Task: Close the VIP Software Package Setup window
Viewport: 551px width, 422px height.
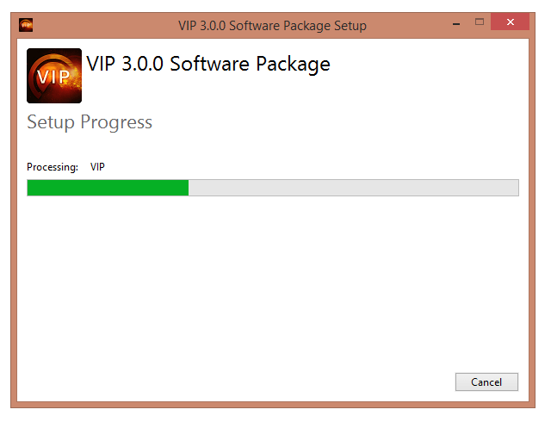Action: click(511, 22)
